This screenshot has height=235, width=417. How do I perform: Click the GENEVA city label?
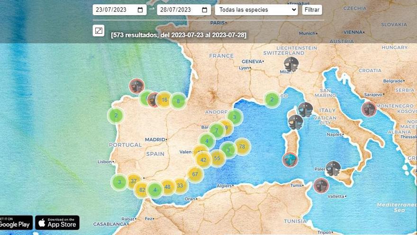pos(252,62)
